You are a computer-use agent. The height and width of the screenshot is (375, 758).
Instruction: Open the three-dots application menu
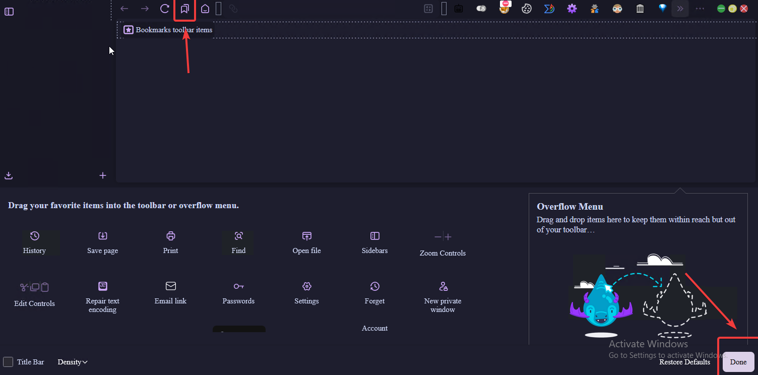click(x=700, y=9)
